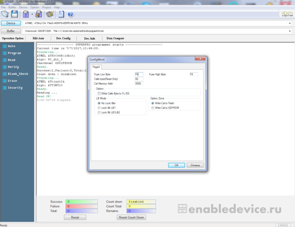Click the Checksum sigma toolbar icon
The width and height of the screenshot is (295, 227).
coord(61,14)
